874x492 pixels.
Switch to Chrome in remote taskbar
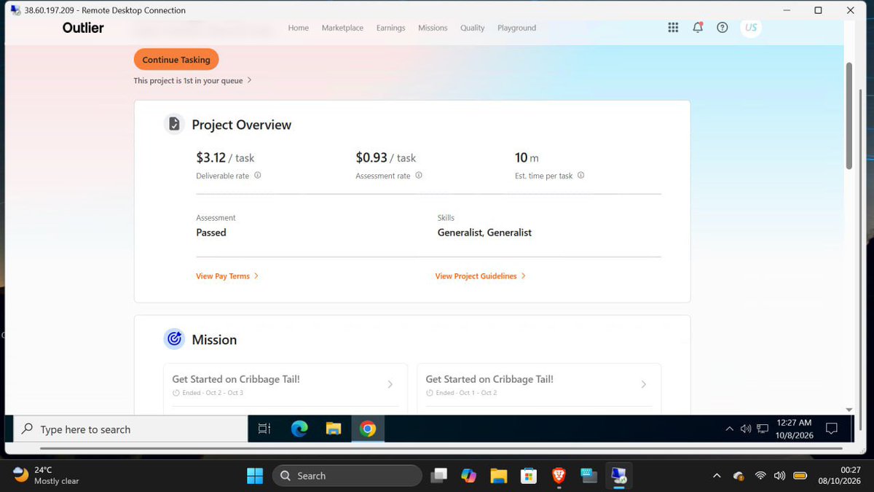pos(368,429)
